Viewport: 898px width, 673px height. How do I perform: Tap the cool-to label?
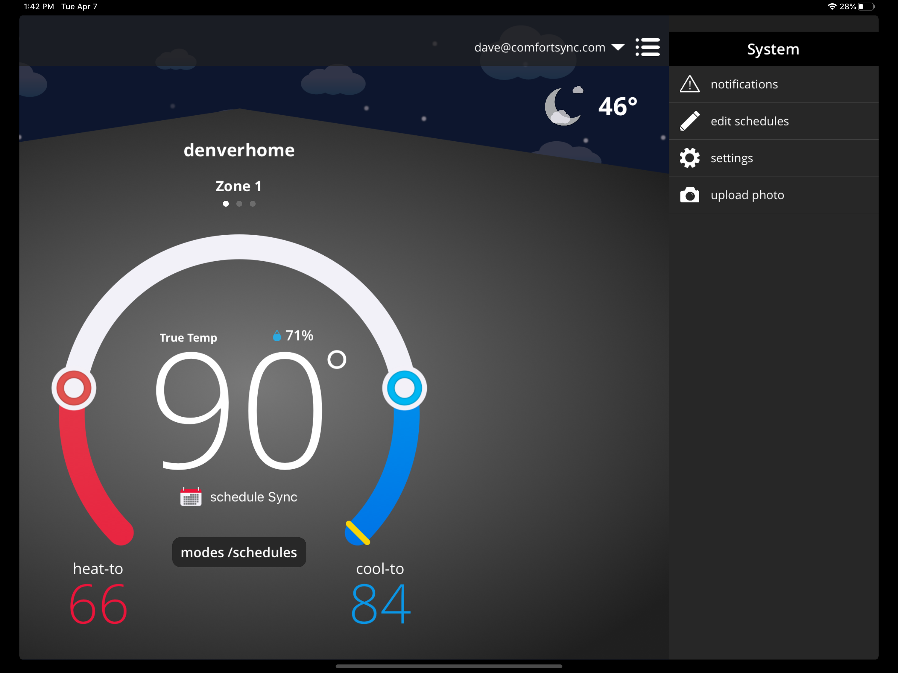tap(380, 569)
